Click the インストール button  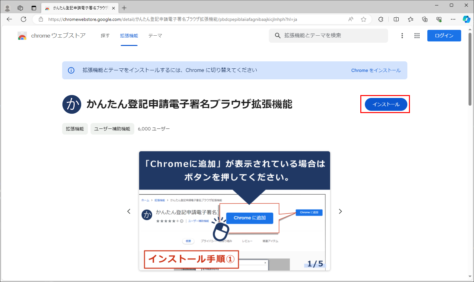point(386,104)
